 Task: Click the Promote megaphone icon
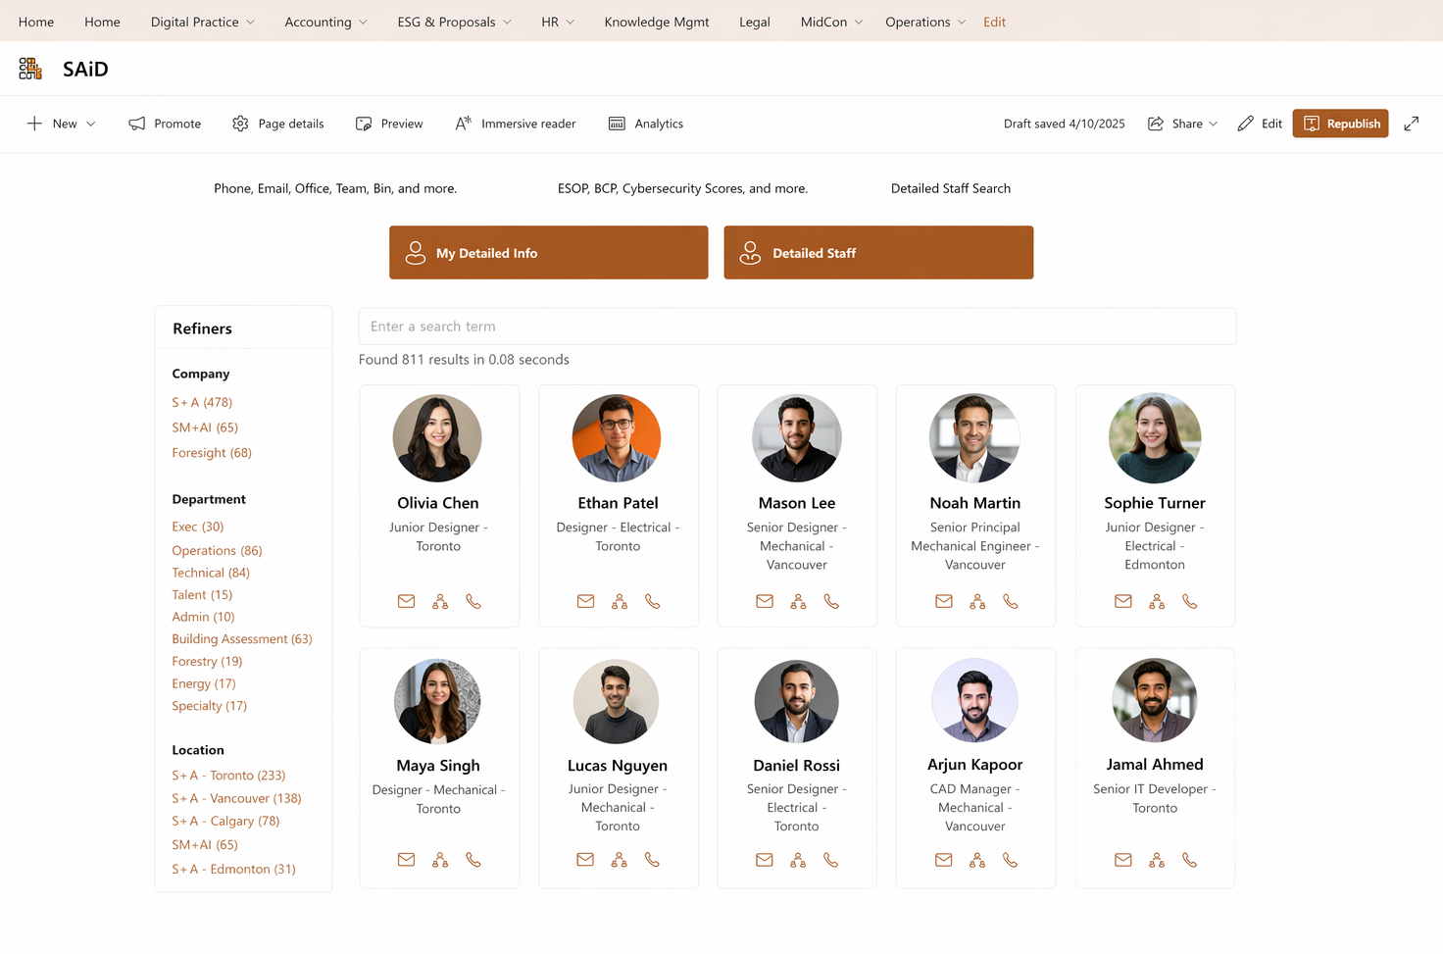pos(137,124)
